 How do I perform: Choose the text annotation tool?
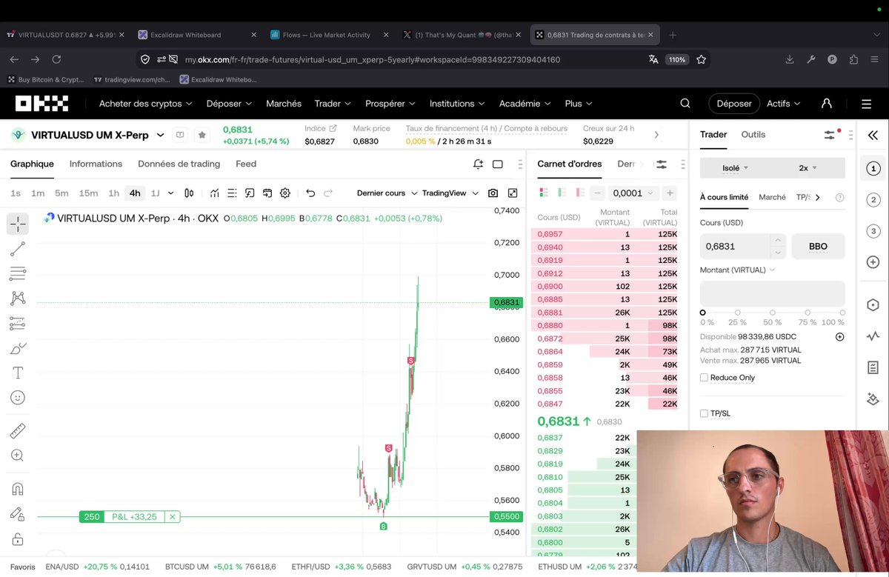pyautogui.click(x=18, y=373)
